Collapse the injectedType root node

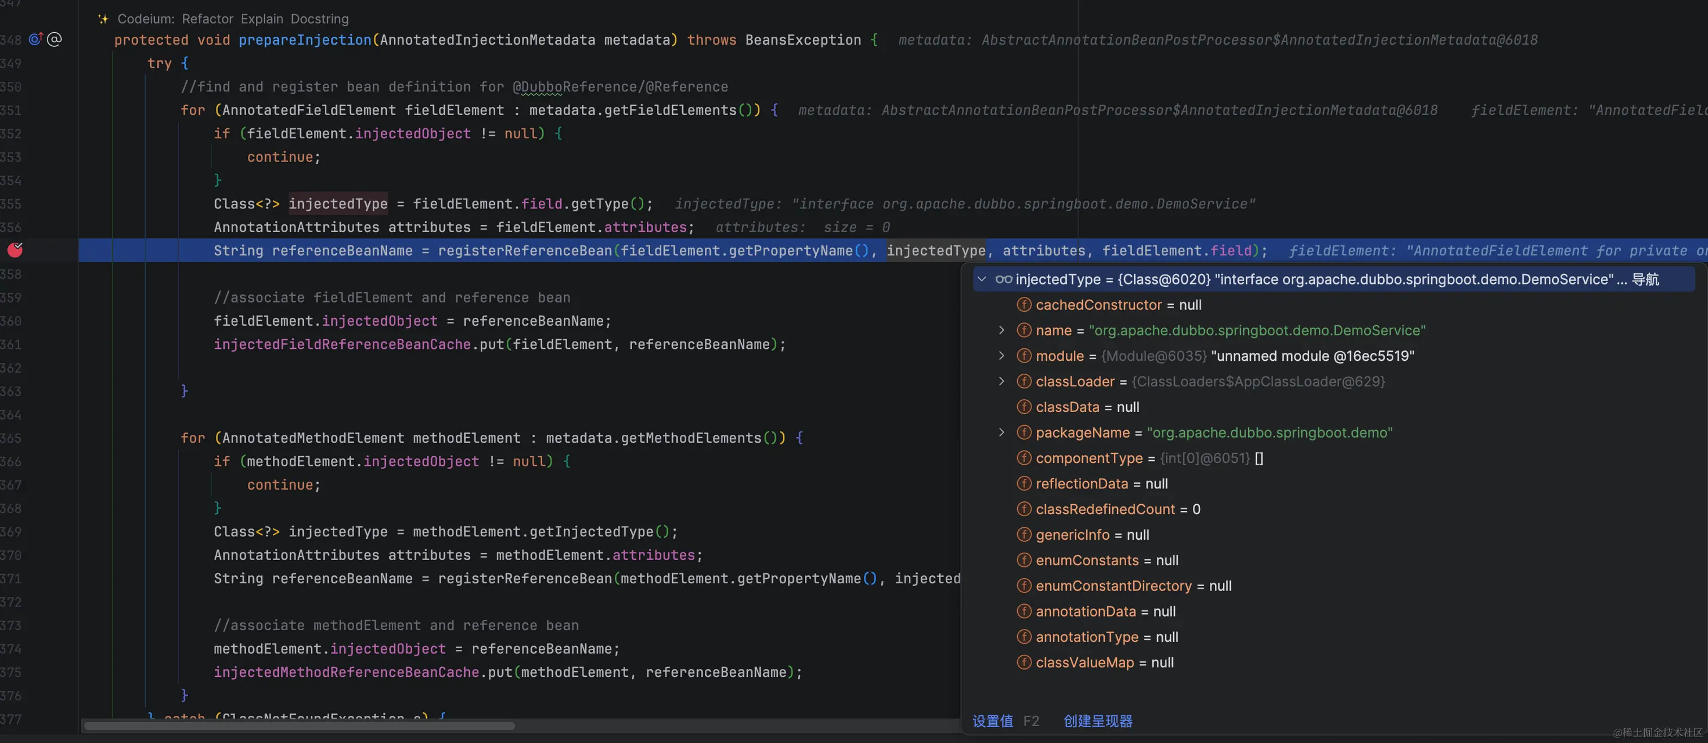pos(982,279)
